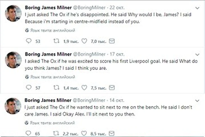
Task: Click envelope icon on 14 окт. tweet
Action: (111, 134)
